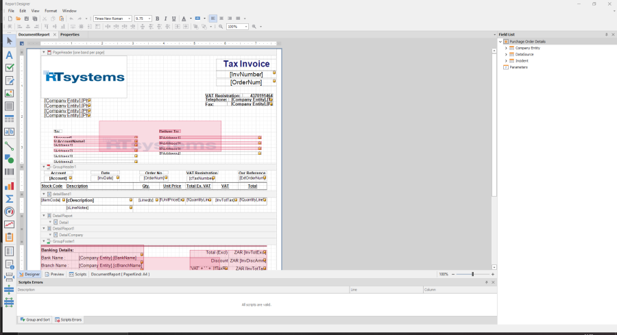Click the InvNumber field in the report
The height and width of the screenshot is (335, 617).
tap(246, 74)
